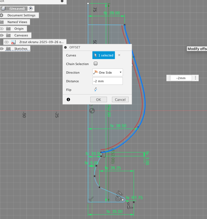
Task: Collapse the OFFSET dialog header button
Action: (66, 47)
